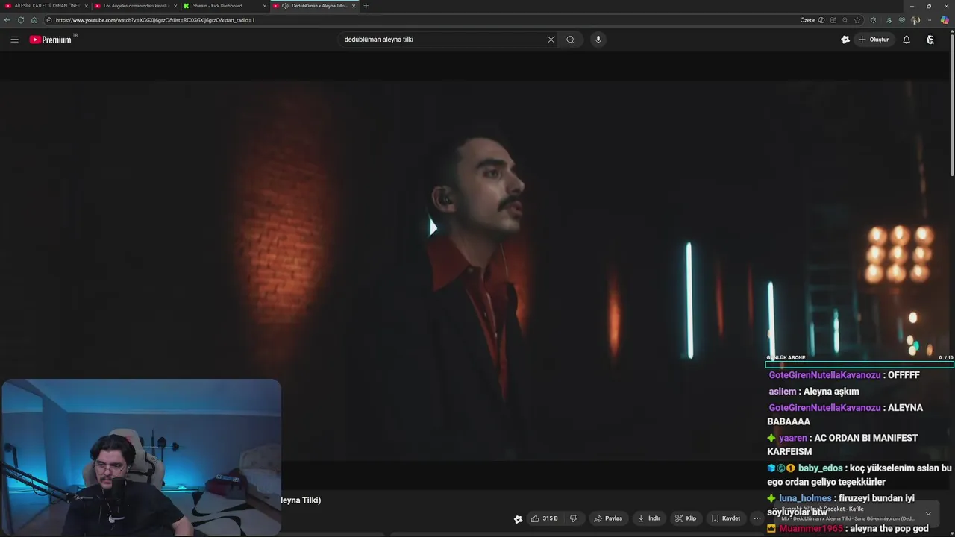Open the browser profile avatar
The height and width of the screenshot is (537, 955).
click(x=915, y=20)
